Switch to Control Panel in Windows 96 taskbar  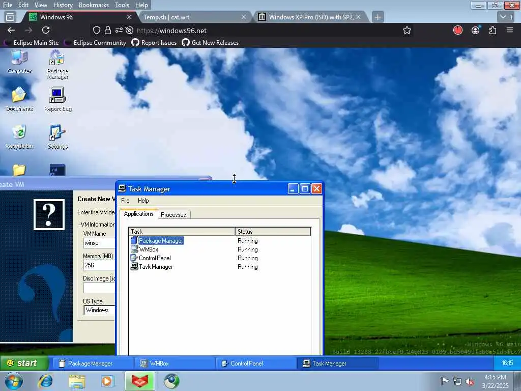pos(256,364)
